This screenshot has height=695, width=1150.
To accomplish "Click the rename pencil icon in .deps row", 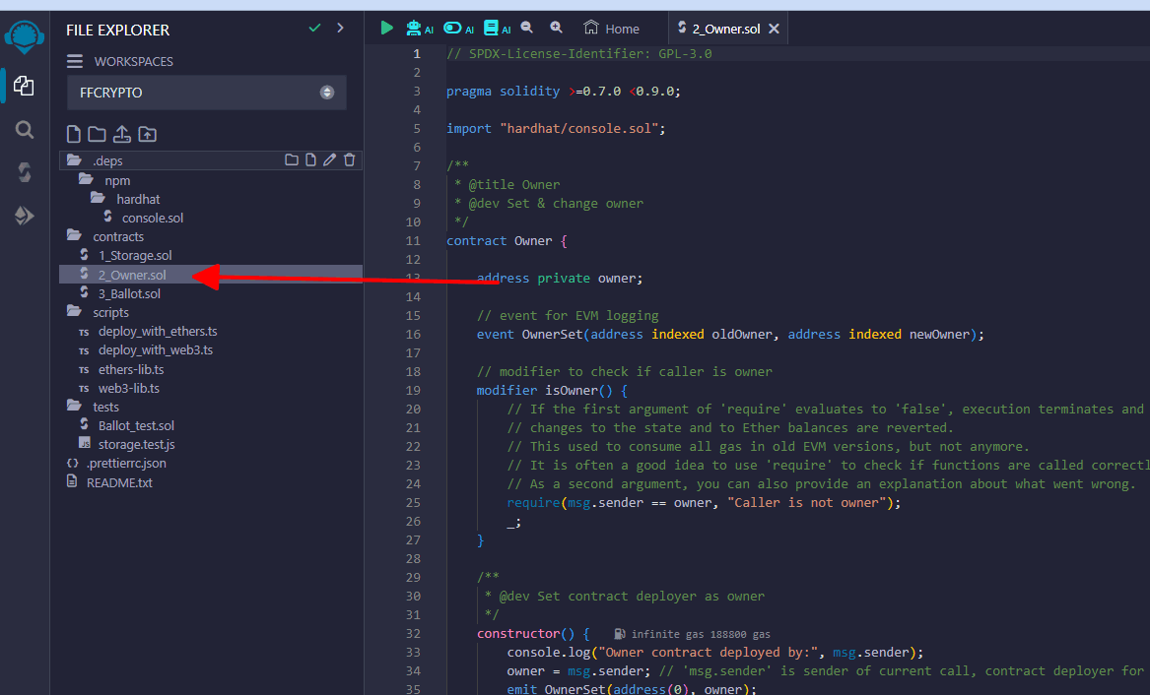I will coord(330,159).
